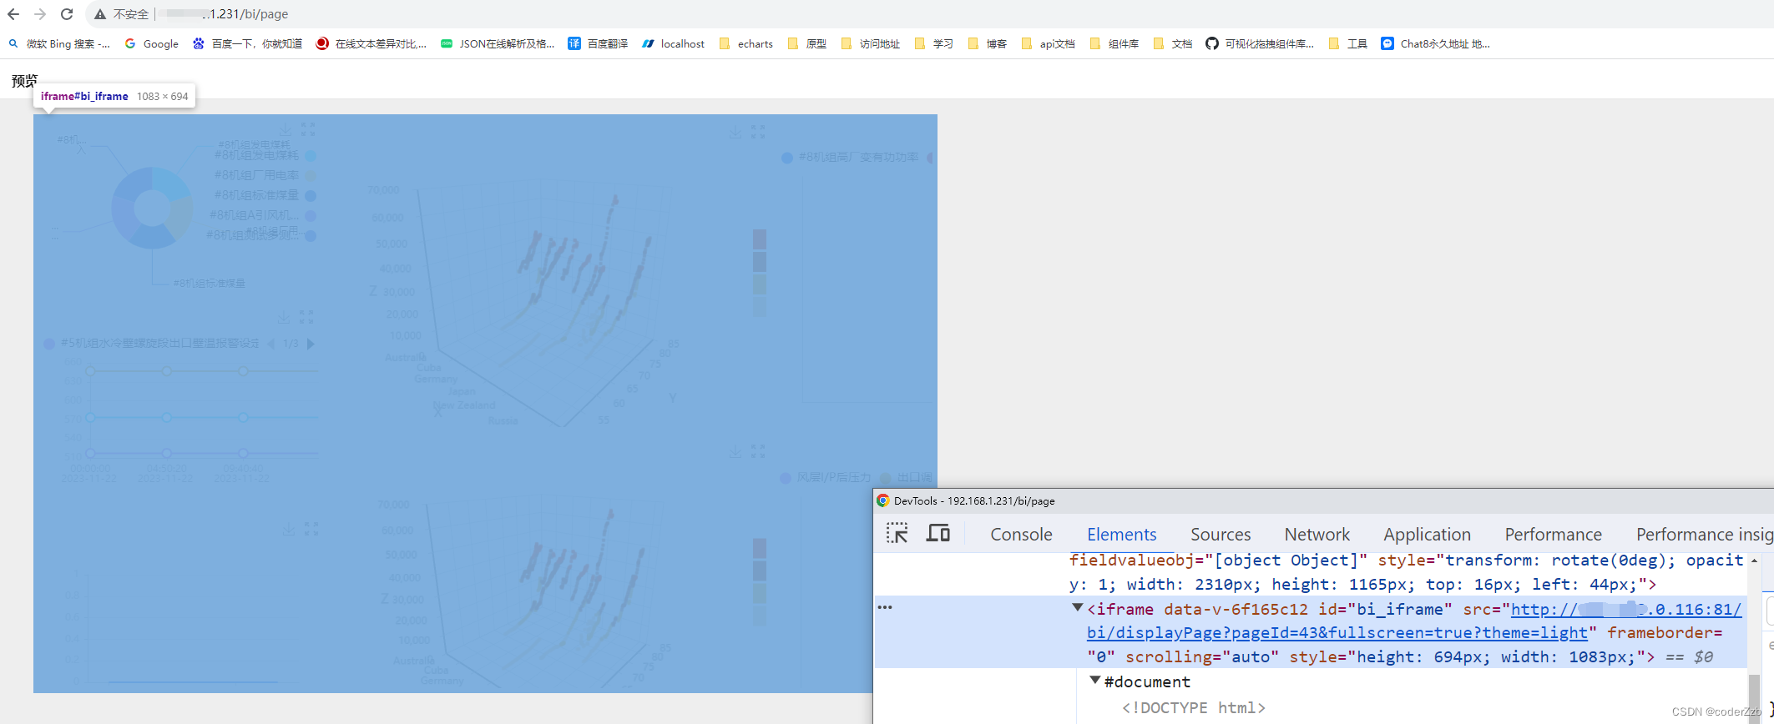Download chart above 风层I/P后压力 legend
1774x724 pixels.
735,451
